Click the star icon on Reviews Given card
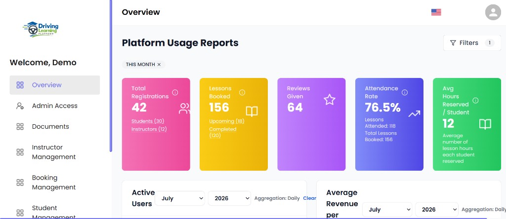The height and width of the screenshot is (219, 506). tap(330, 100)
